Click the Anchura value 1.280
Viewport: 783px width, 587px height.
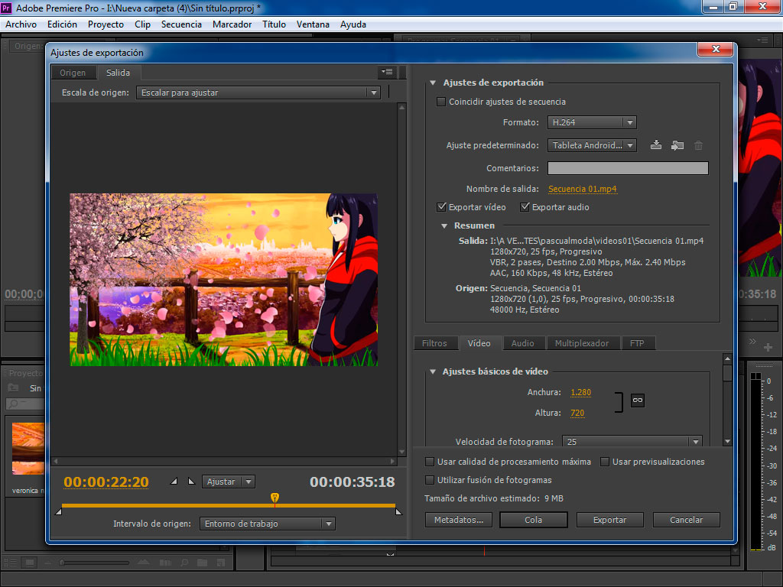click(x=581, y=392)
